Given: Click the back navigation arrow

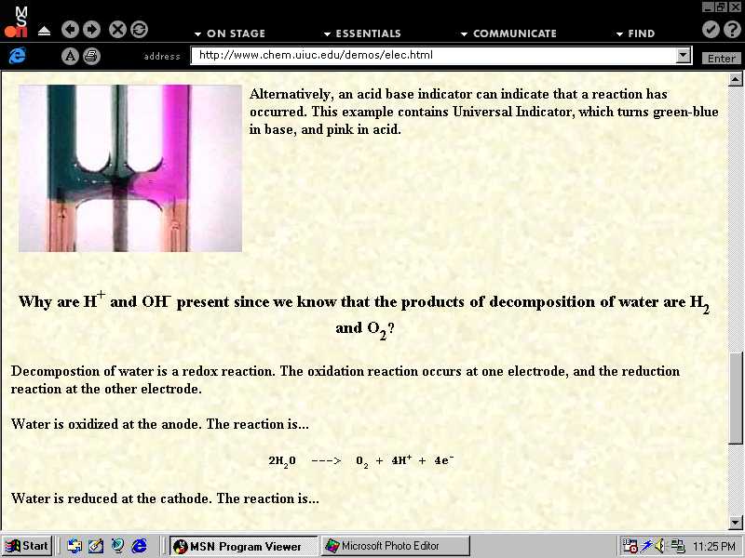Looking at the screenshot, I should coord(71,30).
